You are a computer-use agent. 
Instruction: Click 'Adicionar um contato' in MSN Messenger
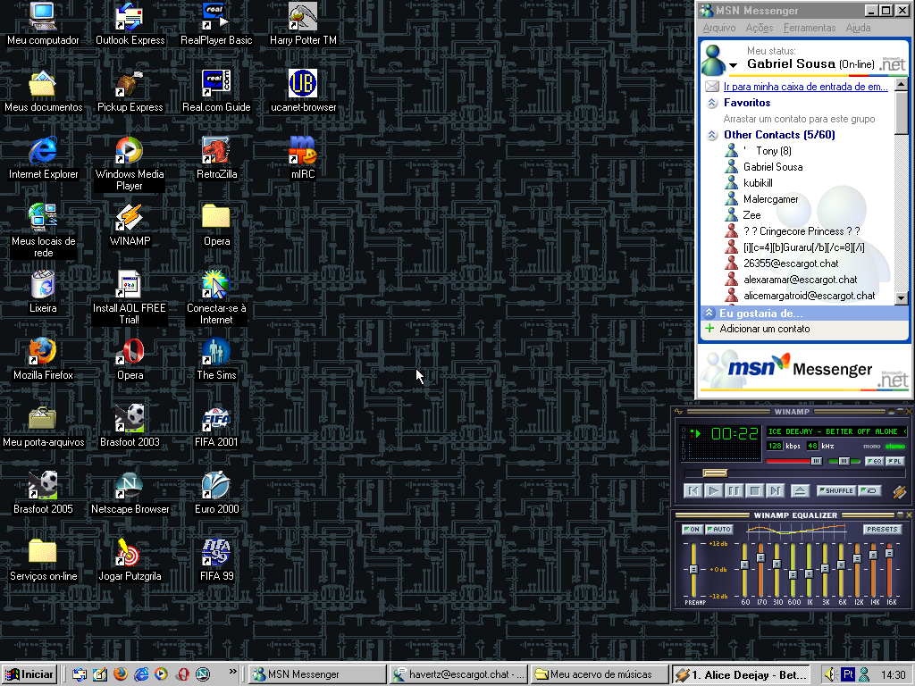(765, 329)
